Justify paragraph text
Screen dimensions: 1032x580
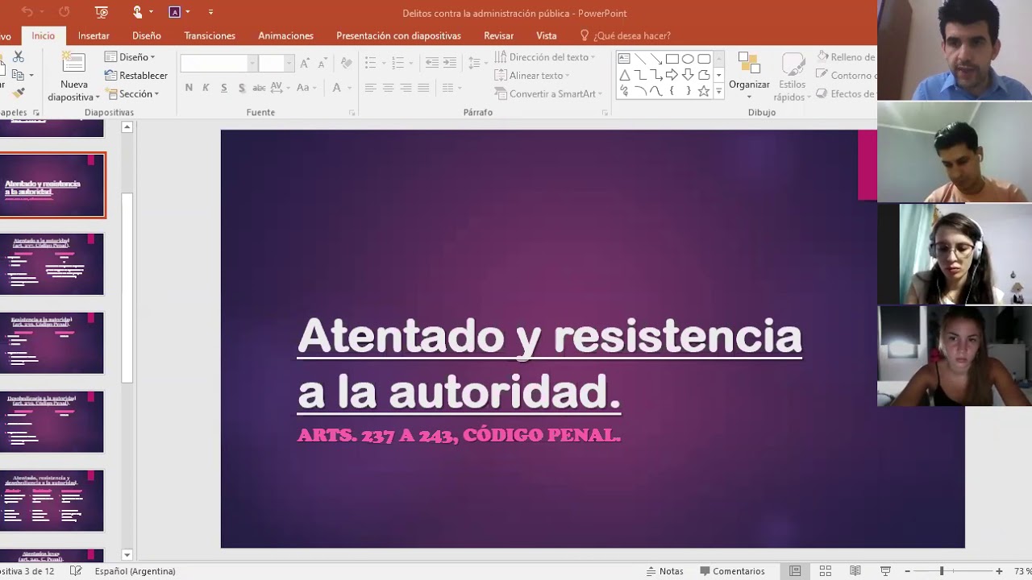tap(424, 88)
